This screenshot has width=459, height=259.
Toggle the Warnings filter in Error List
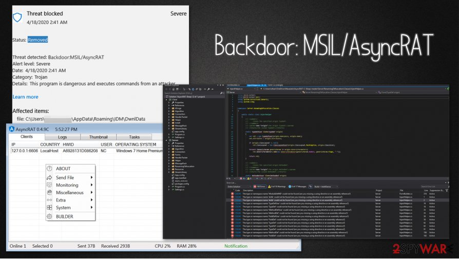(277, 187)
